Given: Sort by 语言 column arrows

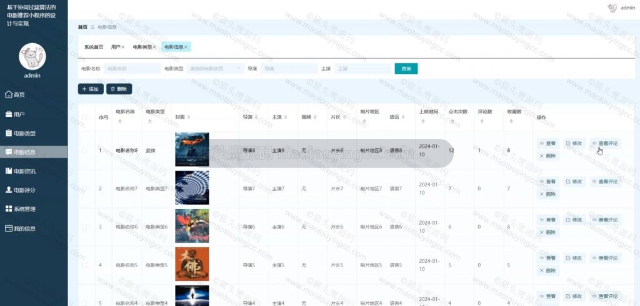Looking at the screenshot, I should point(403,117).
